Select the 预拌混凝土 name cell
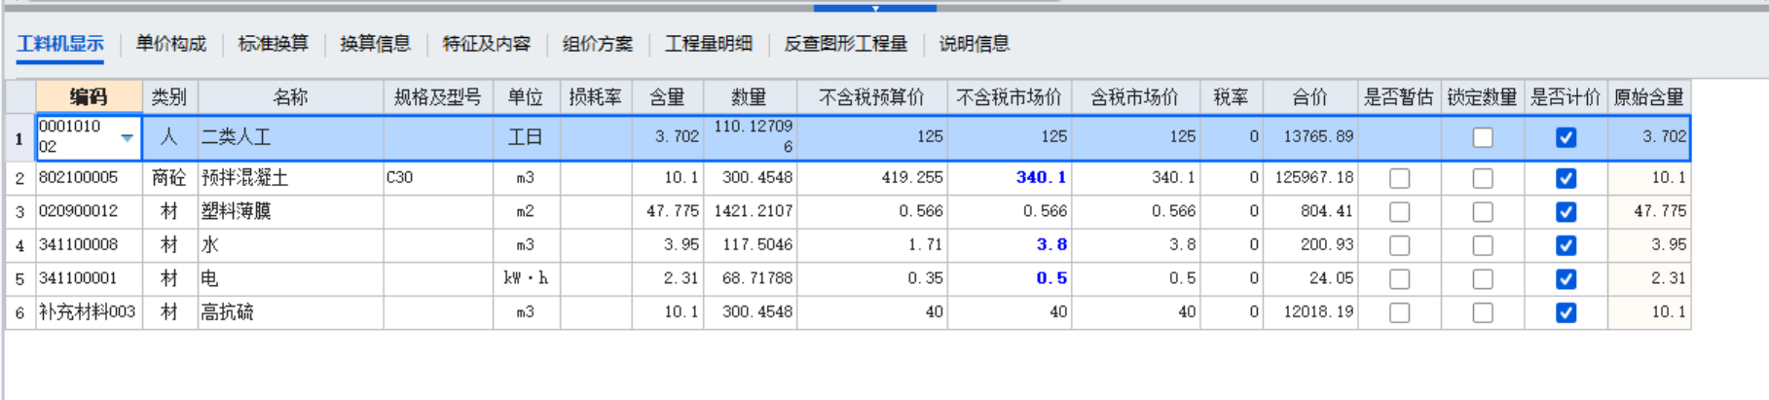The height and width of the screenshot is (400, 1769). click(x=291, y=179)
